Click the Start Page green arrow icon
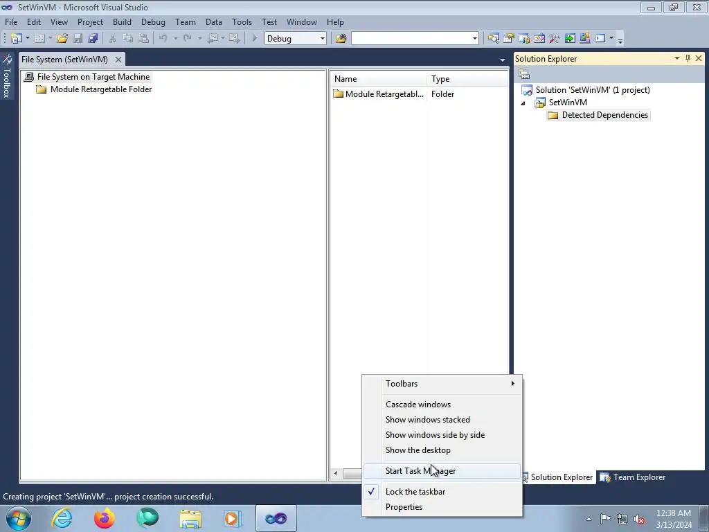The image size is (709, 532). [x=570, y=39]
